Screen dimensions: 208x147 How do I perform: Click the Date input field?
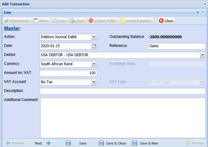click(66, 46)
